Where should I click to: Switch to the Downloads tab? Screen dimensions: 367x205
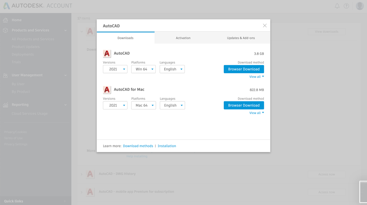pos(125,38)
